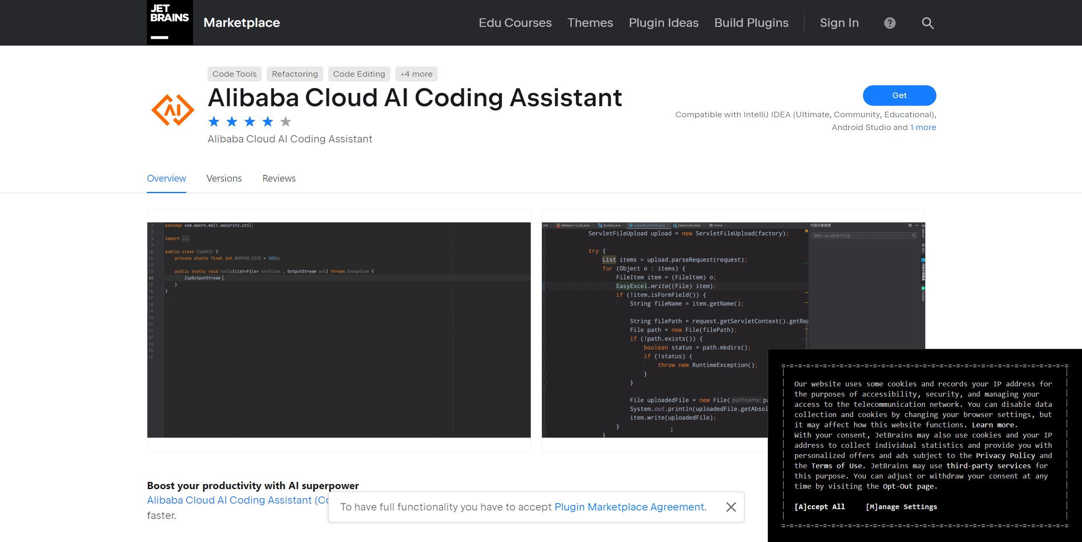This screenshot has height=542, width=1082.
Task: Open Plugin Ideas in the navigation
Action: click(x=663, y=23)
